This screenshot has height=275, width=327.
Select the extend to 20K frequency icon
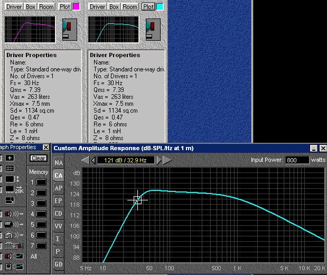tap(14, 190)
